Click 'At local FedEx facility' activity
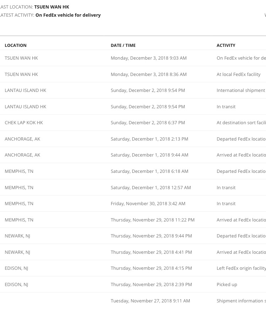The image size is (266, 312). [x=238, y=75]
